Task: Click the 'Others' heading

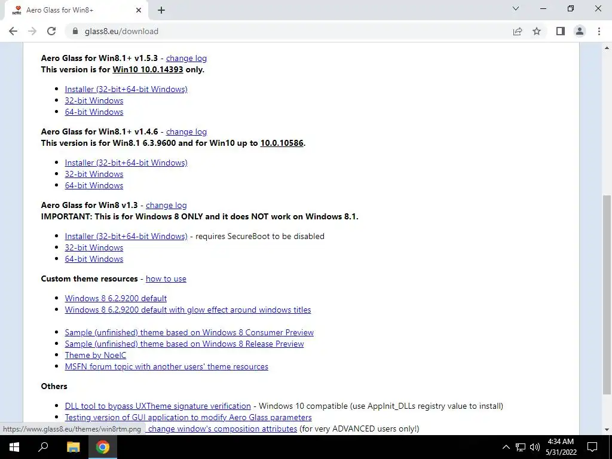Action: [x=54, y=386]
